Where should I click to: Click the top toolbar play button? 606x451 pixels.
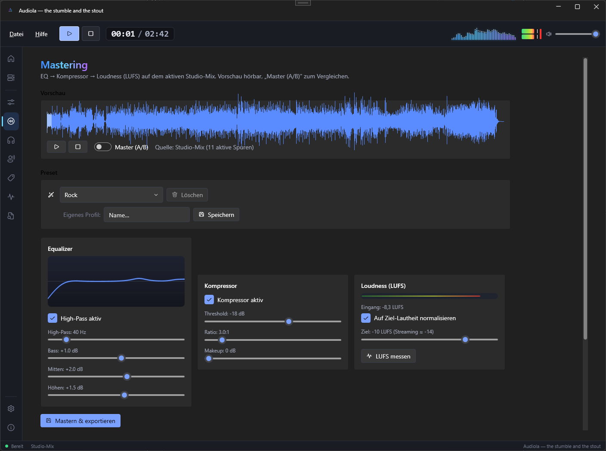tap(69, 34)
